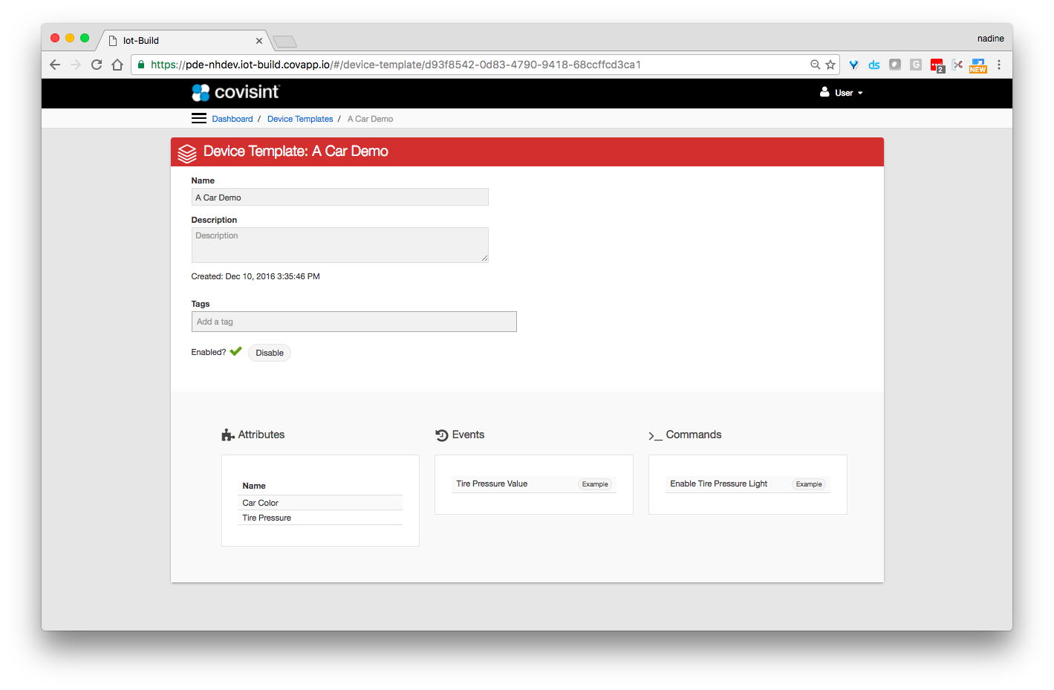The height and width of the screenshot is (690, 1054).
Task: Expand the User account dropdown
Action: click(842, 93)
